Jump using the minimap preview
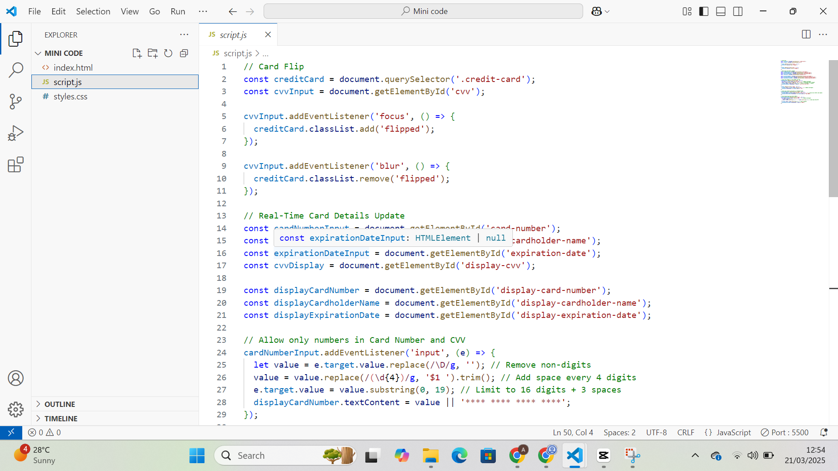 click(x=801, y=83)
